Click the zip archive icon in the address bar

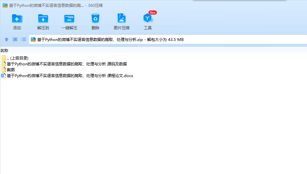click(x=33, y=39)
